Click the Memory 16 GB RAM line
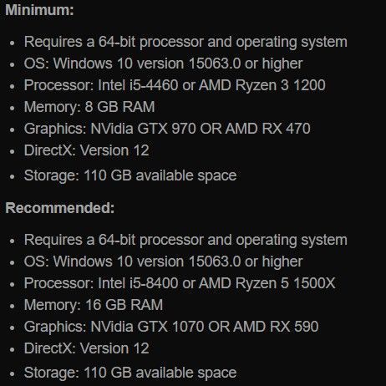 tap(94, 305)
